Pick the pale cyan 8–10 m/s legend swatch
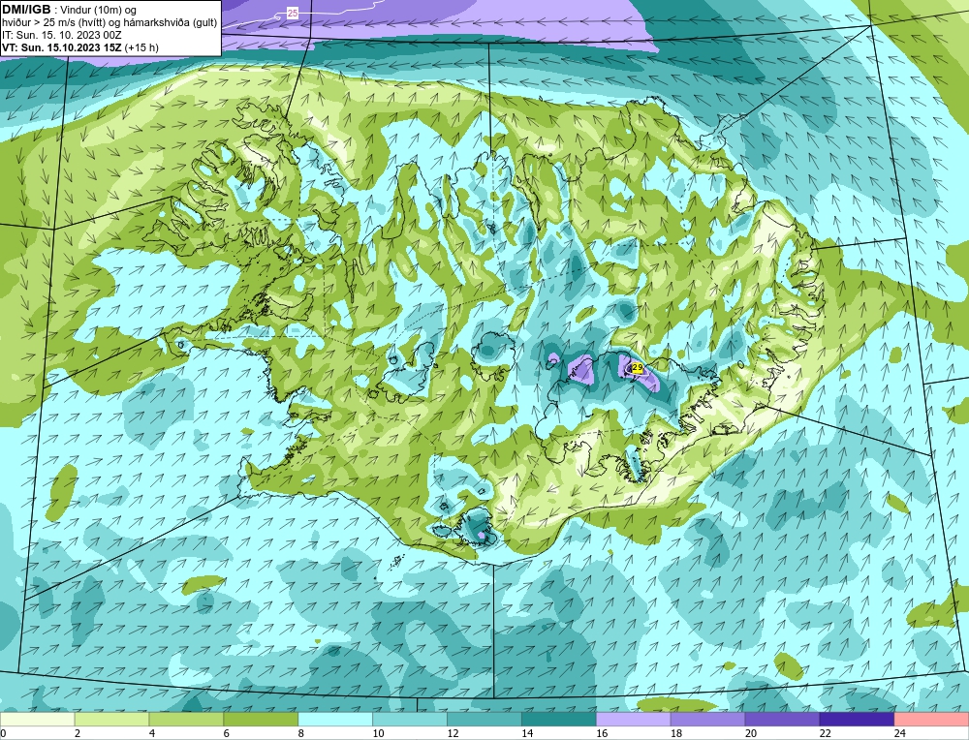 (x=335, y=720)
